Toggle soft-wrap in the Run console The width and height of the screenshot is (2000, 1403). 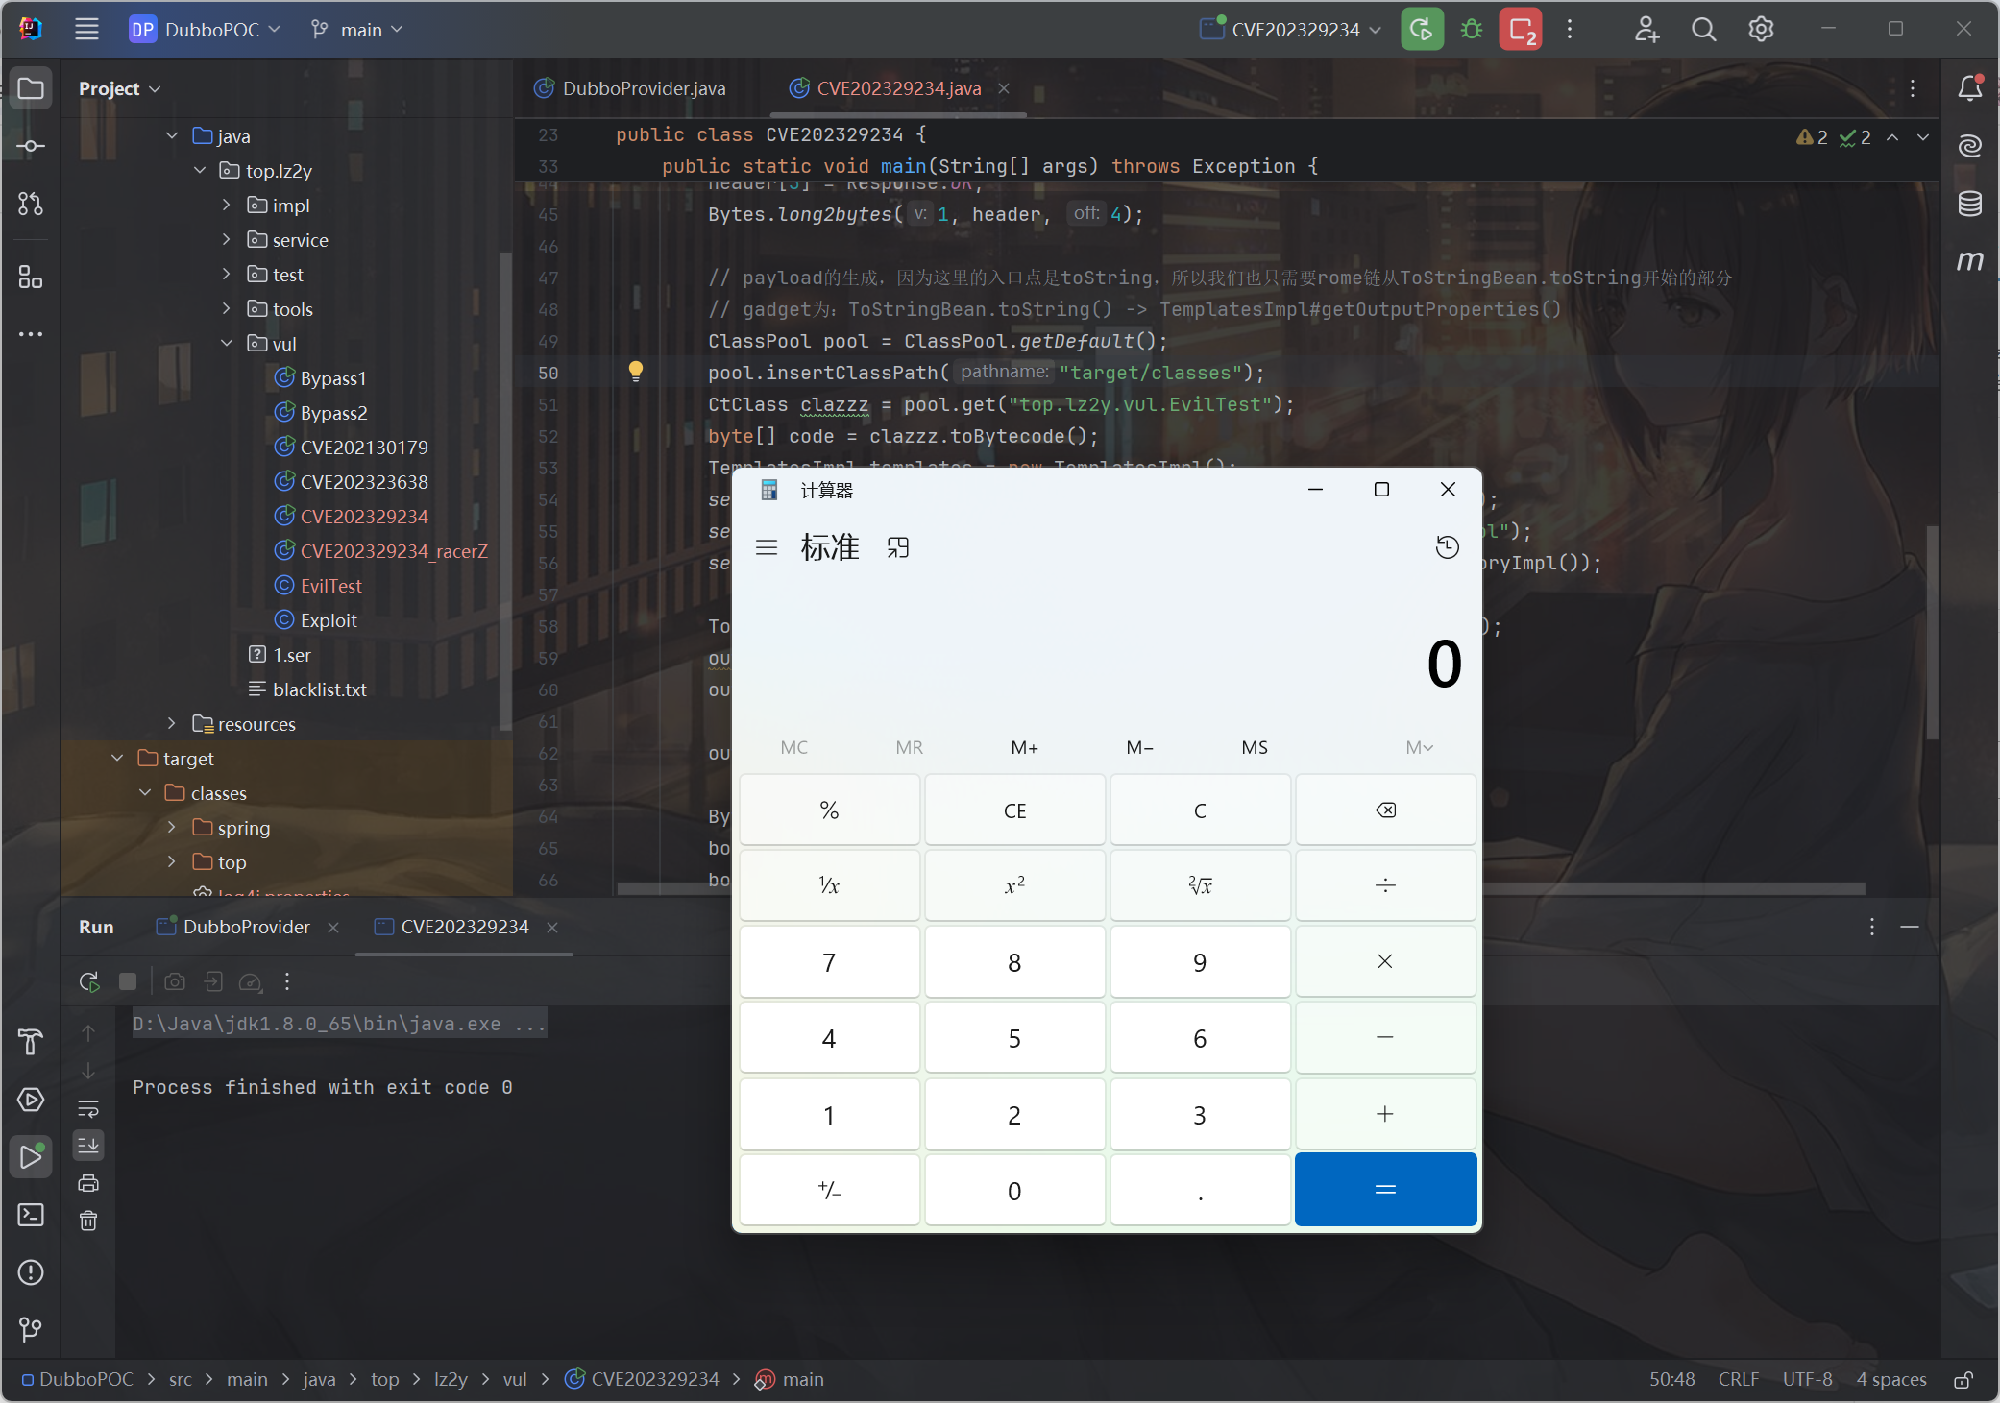pos(88,1109)
